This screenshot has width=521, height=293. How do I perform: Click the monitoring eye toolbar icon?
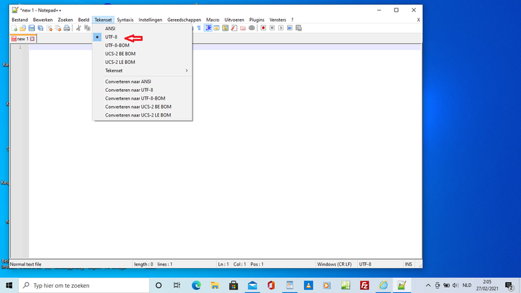pos(252,28)
